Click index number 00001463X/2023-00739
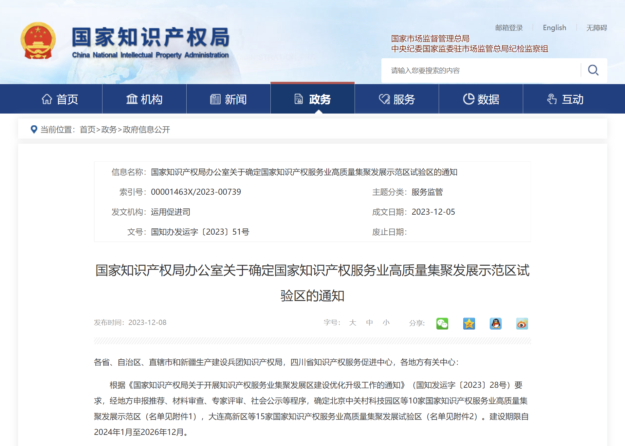This screenshot has width=625, height=446. 196,192
